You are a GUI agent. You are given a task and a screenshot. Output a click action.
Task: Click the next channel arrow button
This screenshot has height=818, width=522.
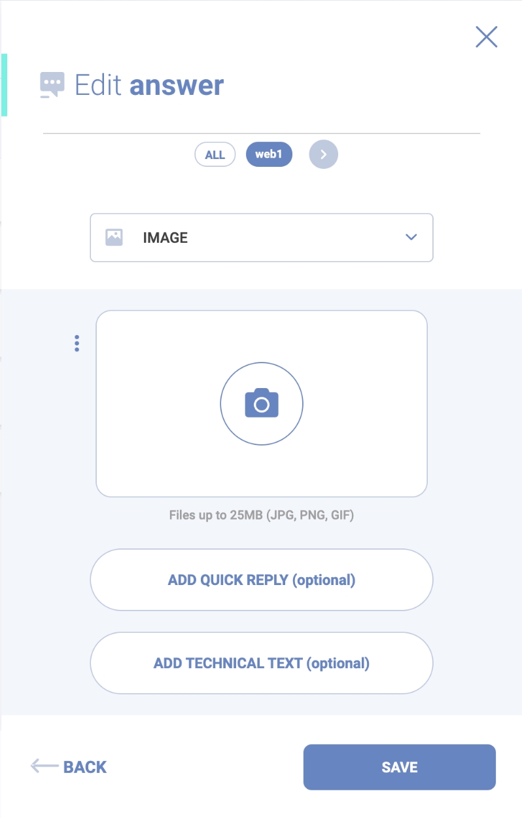click(x=323, y=155)
